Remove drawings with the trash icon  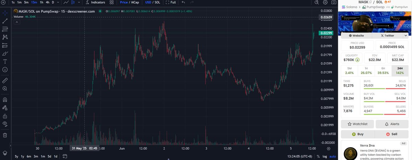[x=5, y=136]
